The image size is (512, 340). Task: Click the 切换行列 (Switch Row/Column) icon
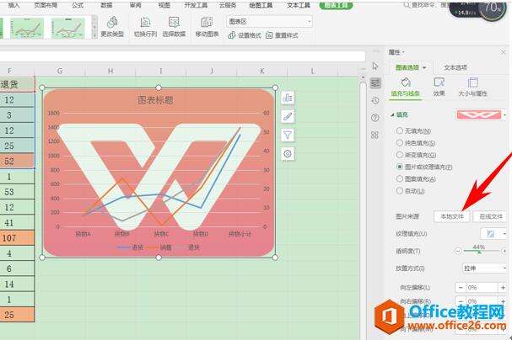[x=145, y=22]
